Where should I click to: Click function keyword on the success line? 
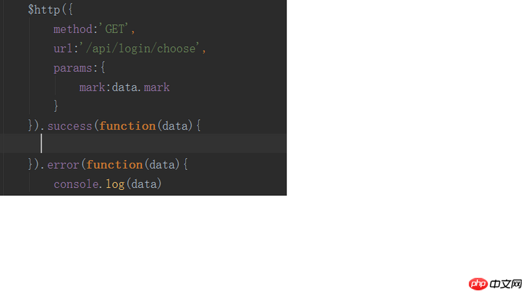[128, 126]
